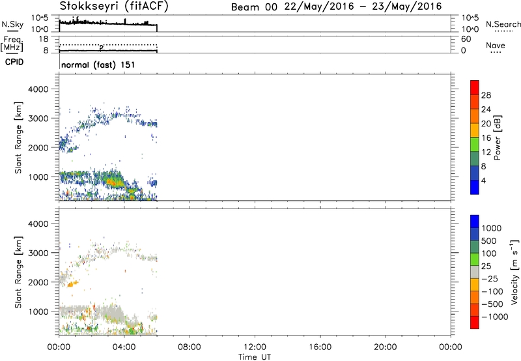The height and width of the screenshot is (361, 521).
Task: Click the dotted Nave line in frequency panel
Action: [x=108, y=44]
